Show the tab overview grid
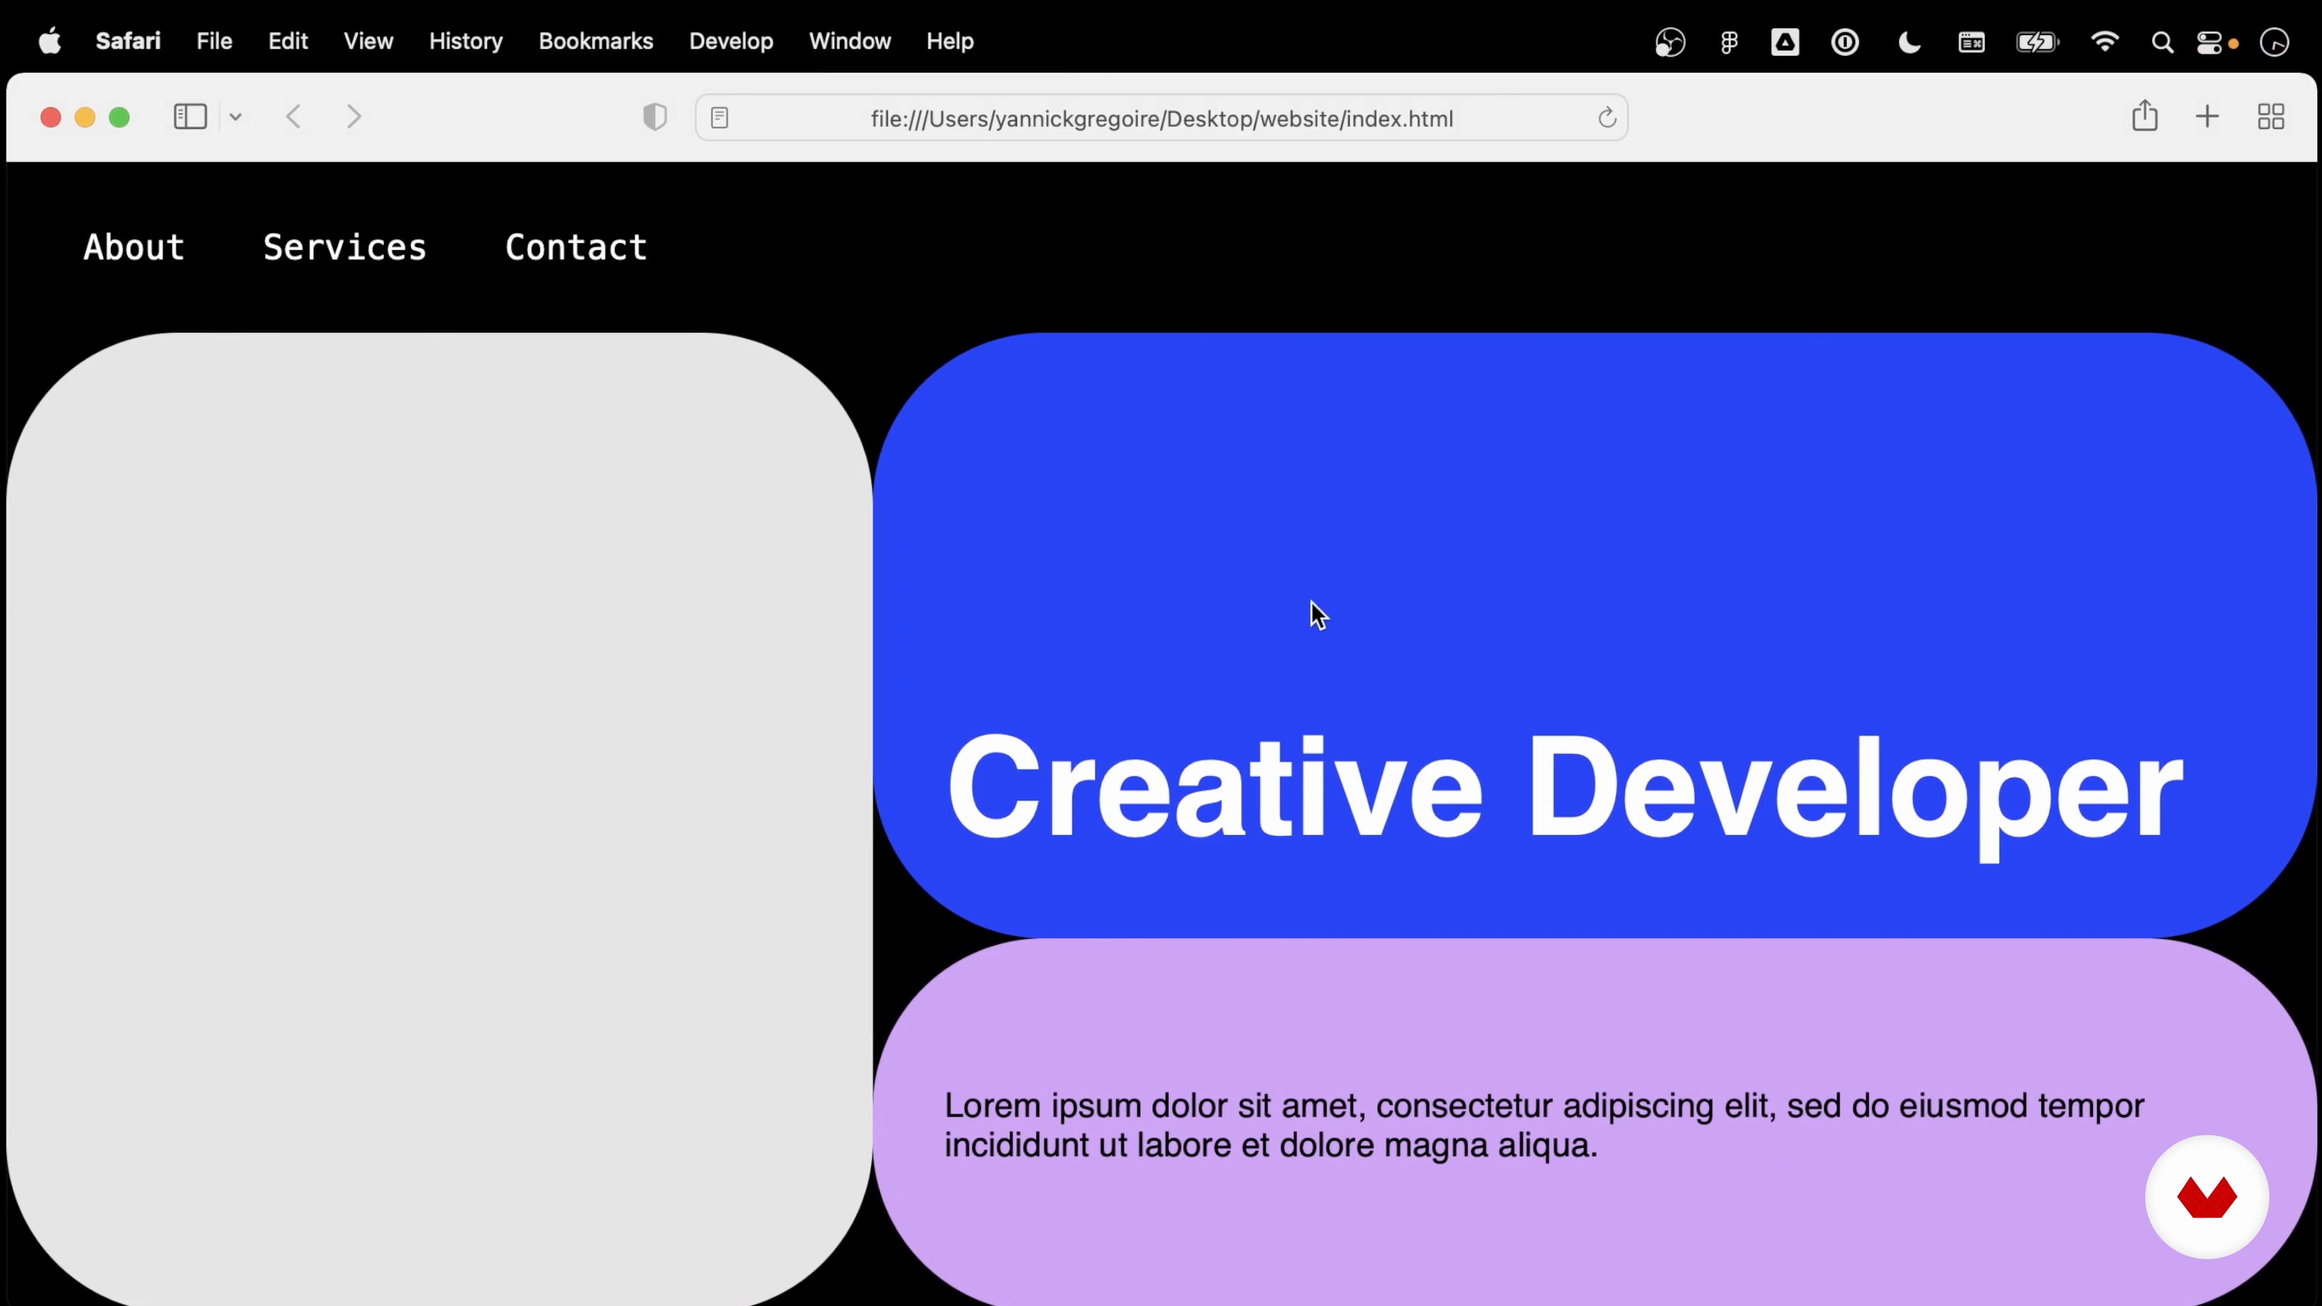2322x1306 pixels. click(x=2271, y=117)
